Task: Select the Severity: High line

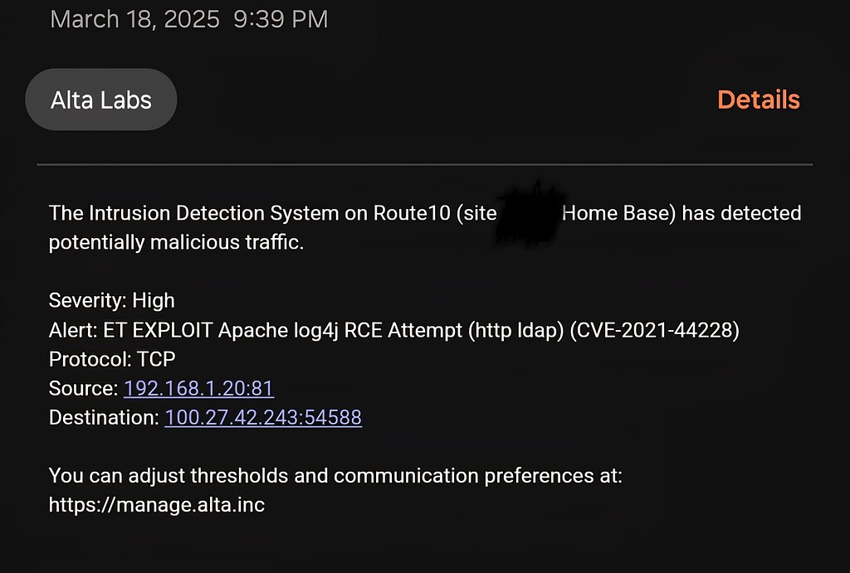Action: [x=111, y=300]
